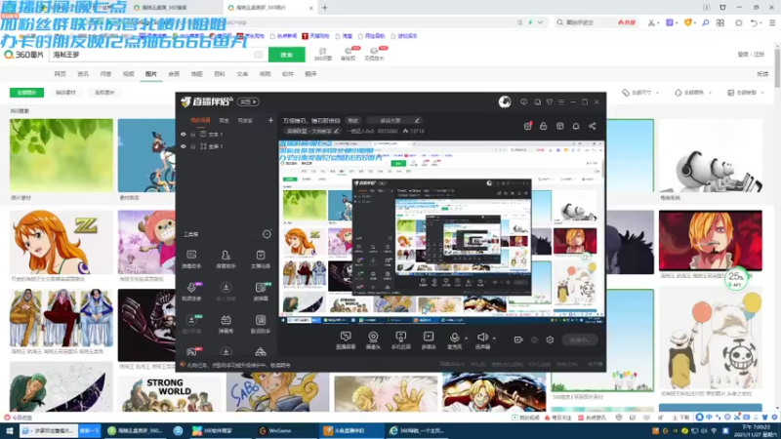Image resolution: width=781 pixels, height=439 pixels.
Task: Expand the 全部类型 type dropdown
Action: click(x=746, y=93)
